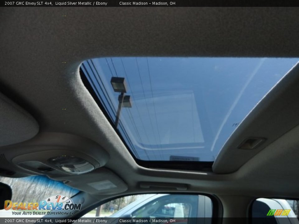299x224 pixels.
Task: Click the white warning label on the visor
Action: tap(102, 185)
